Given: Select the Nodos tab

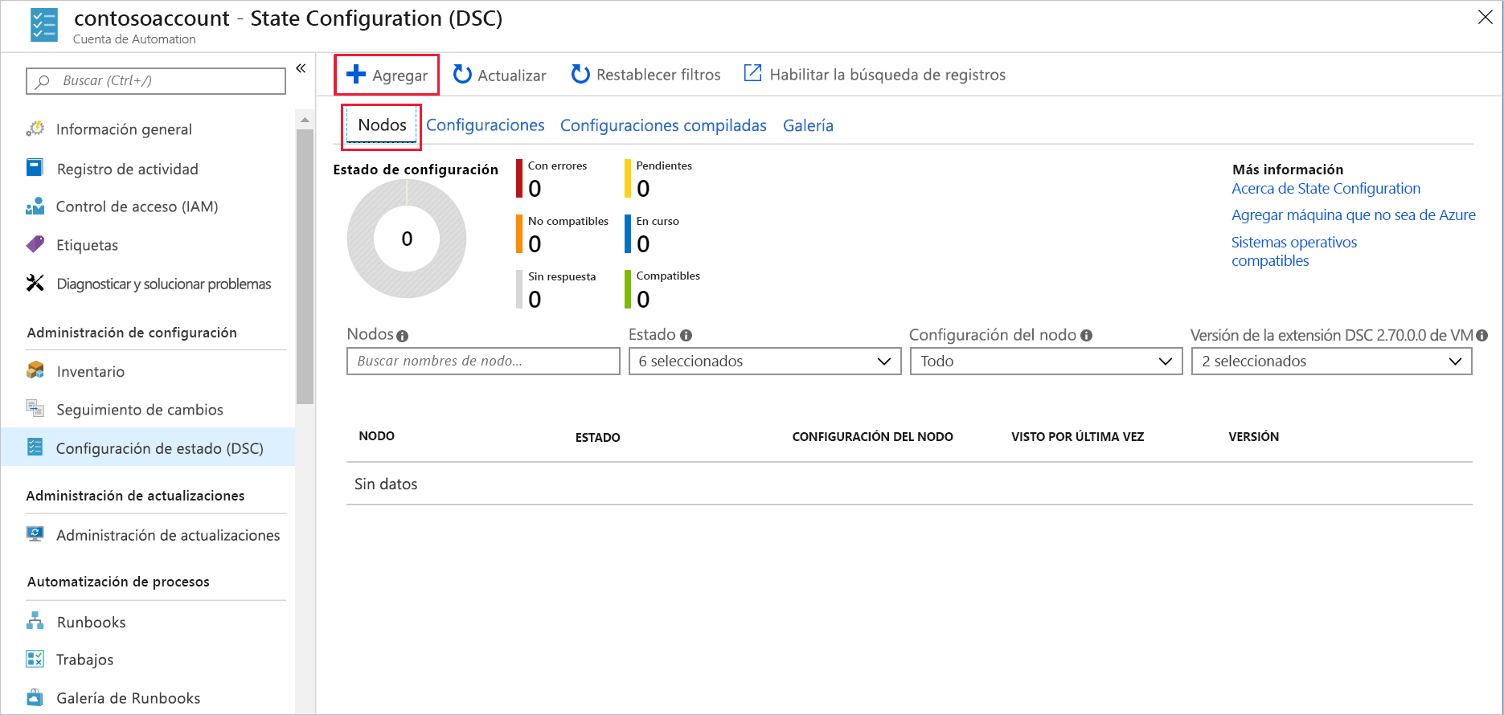Looking at the screenshot, I should click(382, 125).
